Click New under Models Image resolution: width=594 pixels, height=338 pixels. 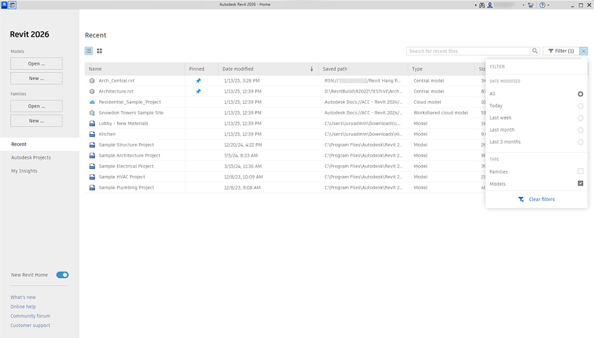point(36,78)
